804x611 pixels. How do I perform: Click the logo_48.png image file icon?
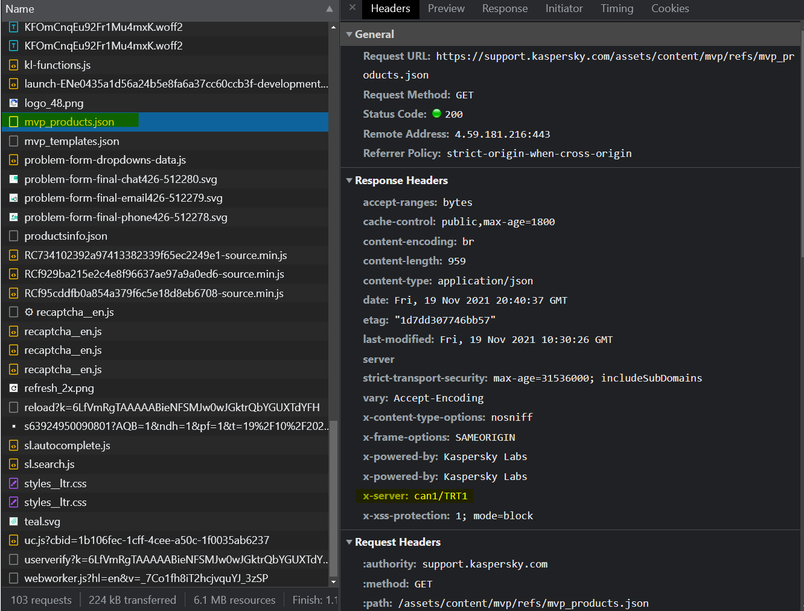coord(13,103)
